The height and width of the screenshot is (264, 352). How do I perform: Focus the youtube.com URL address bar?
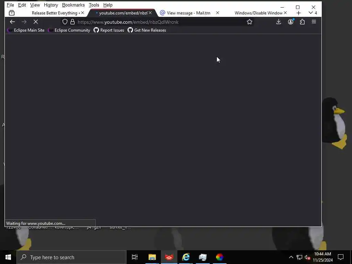coord(157,22)
